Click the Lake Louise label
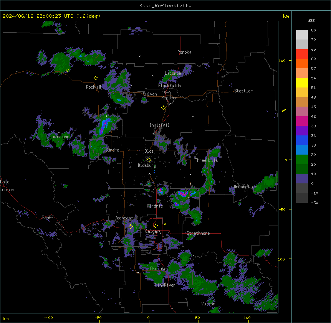Screen dimensions: 331x323 (x=7, y=186)
